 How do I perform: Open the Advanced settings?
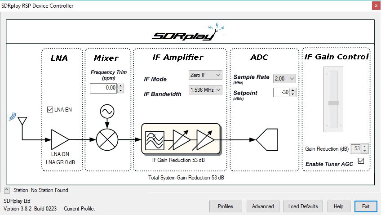[x=263, y=206]
